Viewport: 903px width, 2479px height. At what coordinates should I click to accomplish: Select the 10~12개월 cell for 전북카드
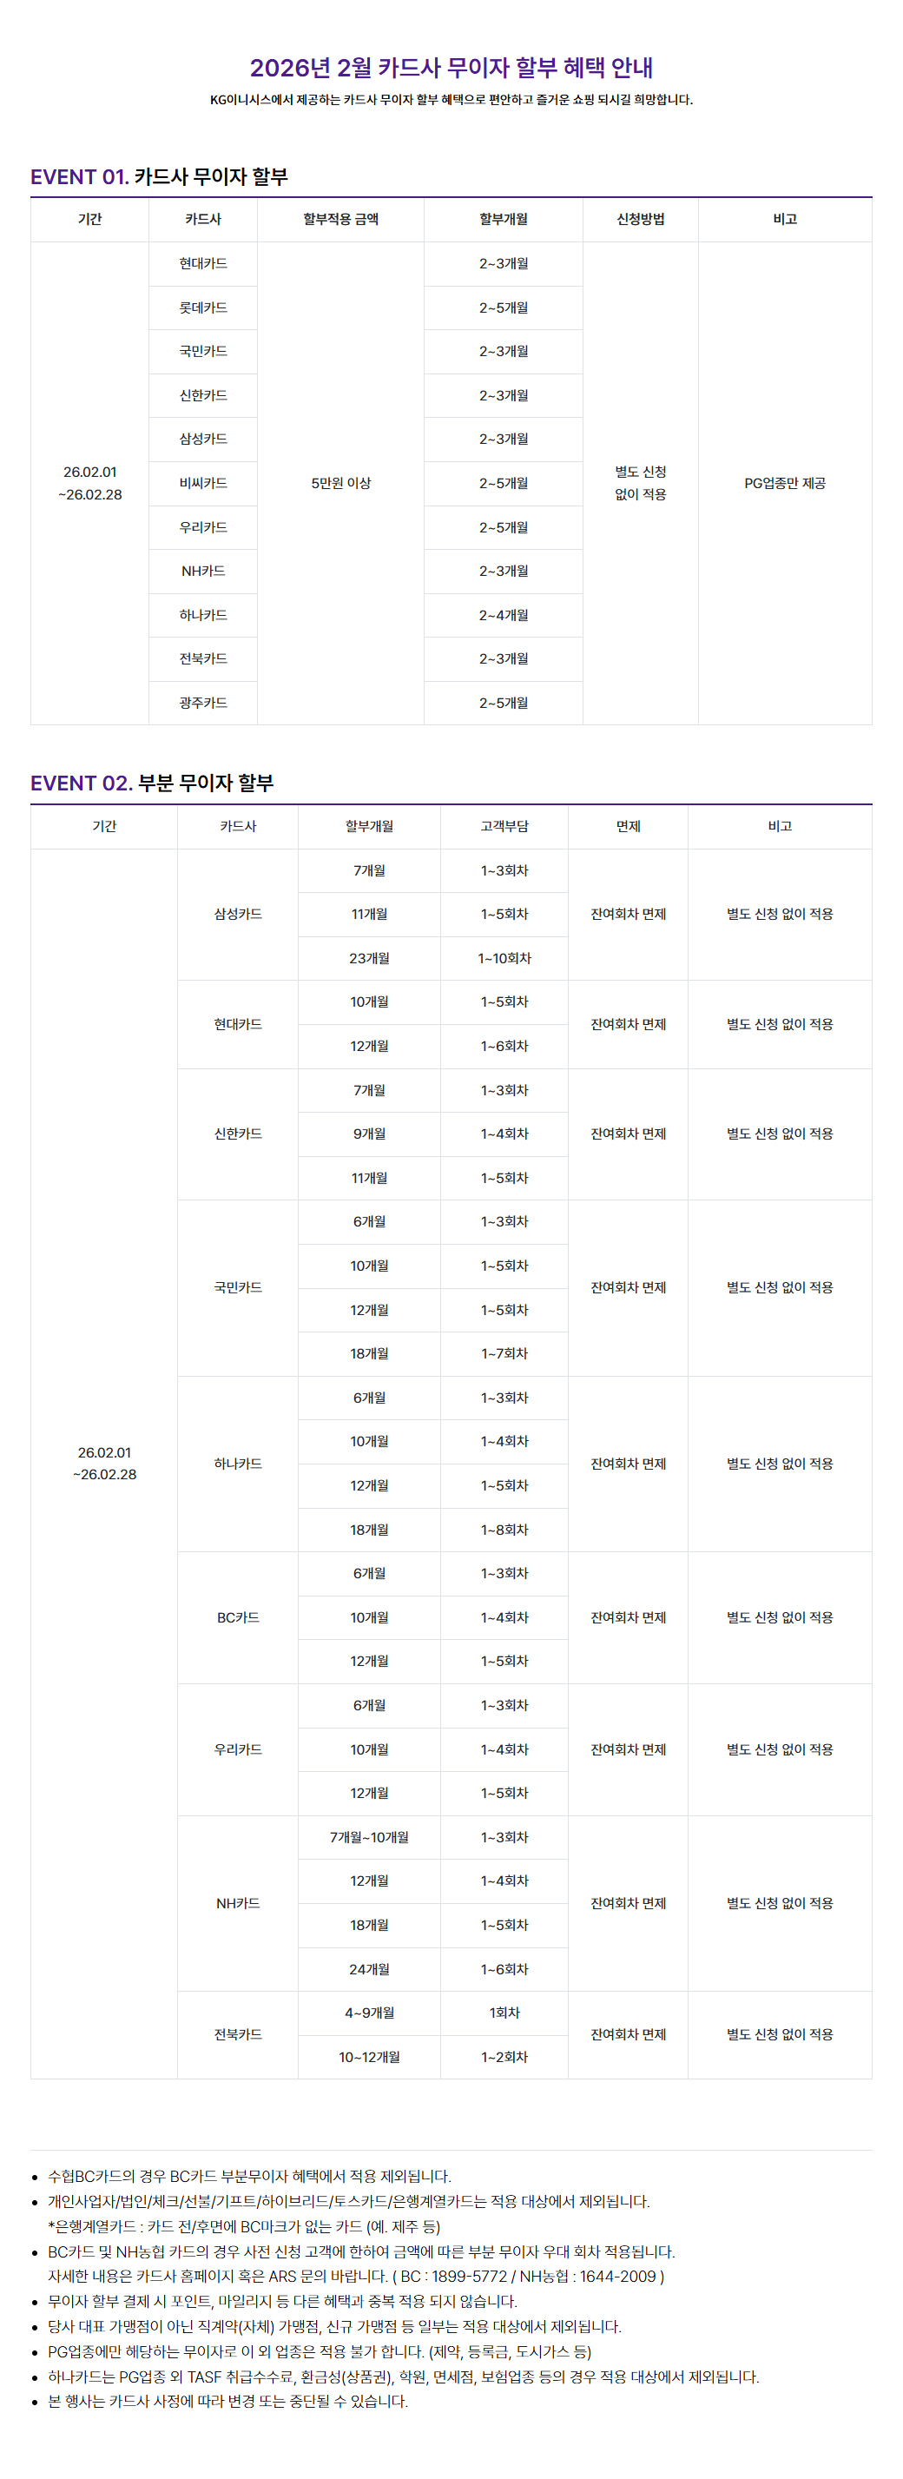click(x=369, y=2057)
